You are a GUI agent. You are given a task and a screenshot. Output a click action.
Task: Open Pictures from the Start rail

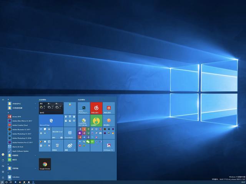3,166
